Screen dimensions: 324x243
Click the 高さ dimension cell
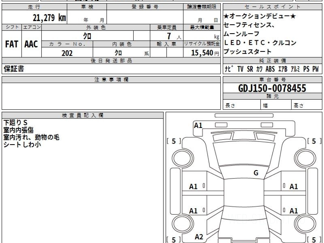point(306,105)
